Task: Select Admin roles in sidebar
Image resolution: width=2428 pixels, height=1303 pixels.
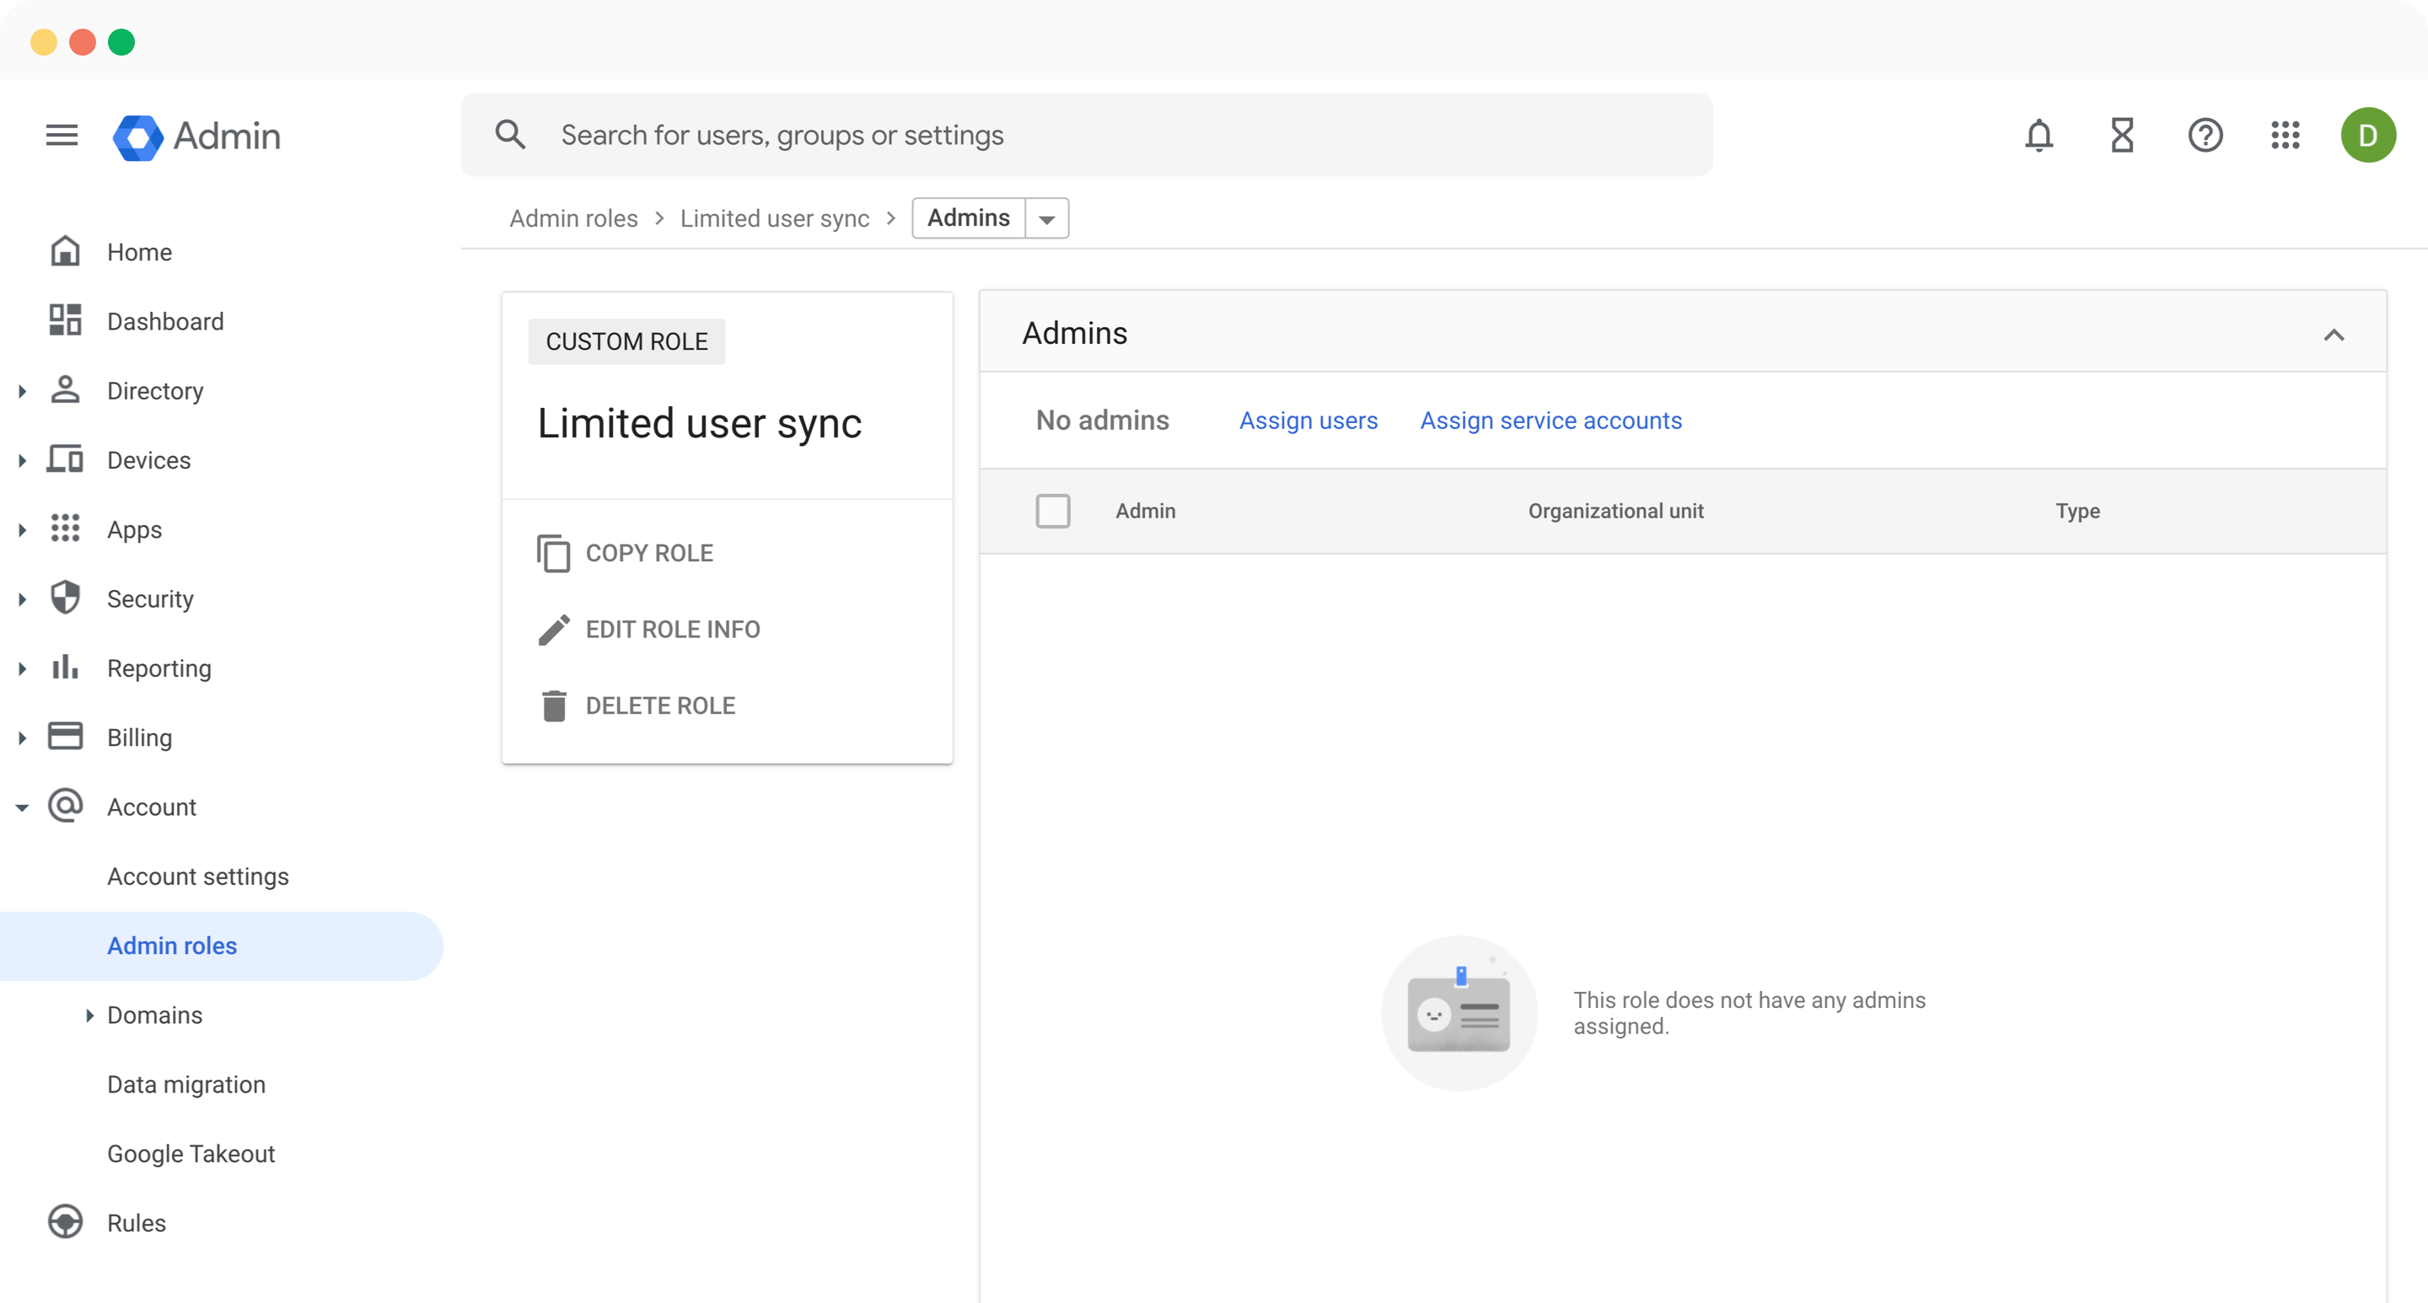Action: tap(221, 946)
